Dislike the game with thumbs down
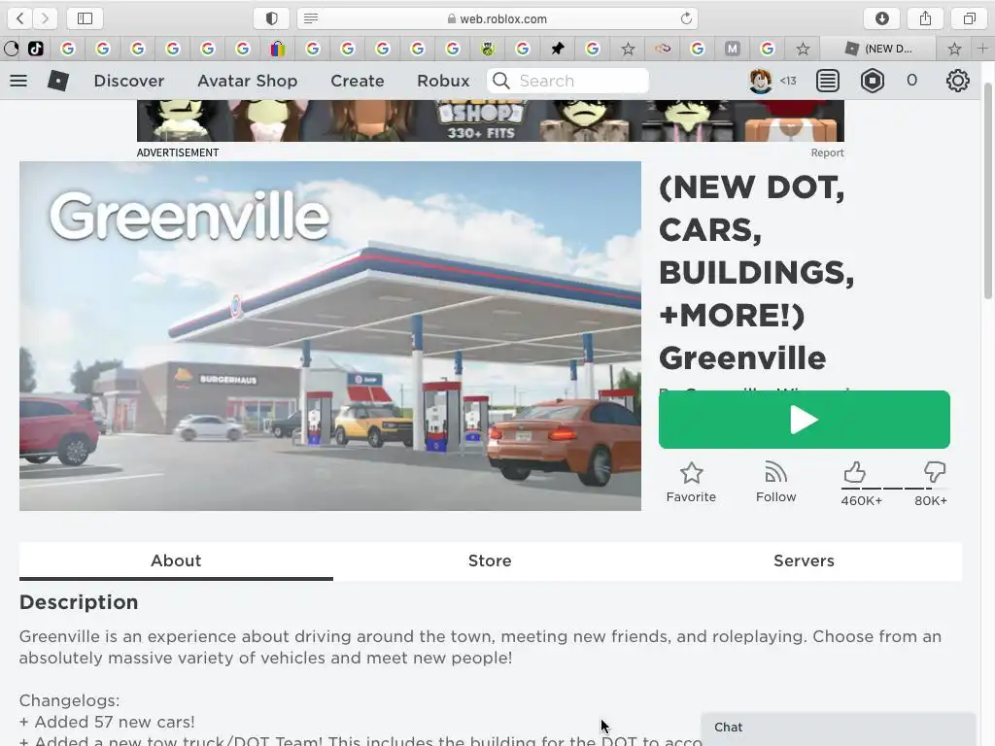 [934, 472]
